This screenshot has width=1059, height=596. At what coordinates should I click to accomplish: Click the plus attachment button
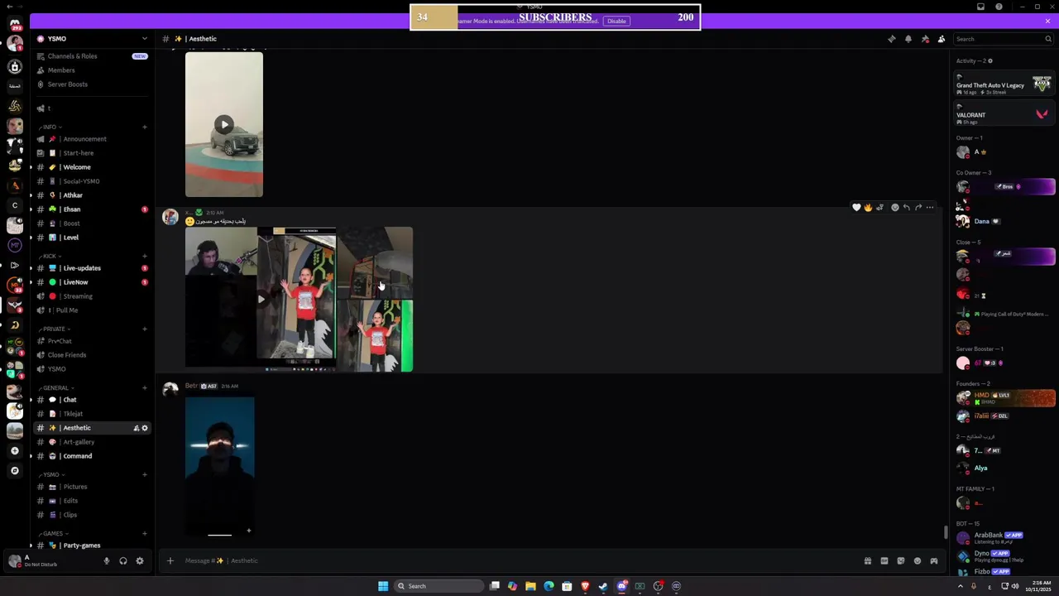tap(170, 561)
